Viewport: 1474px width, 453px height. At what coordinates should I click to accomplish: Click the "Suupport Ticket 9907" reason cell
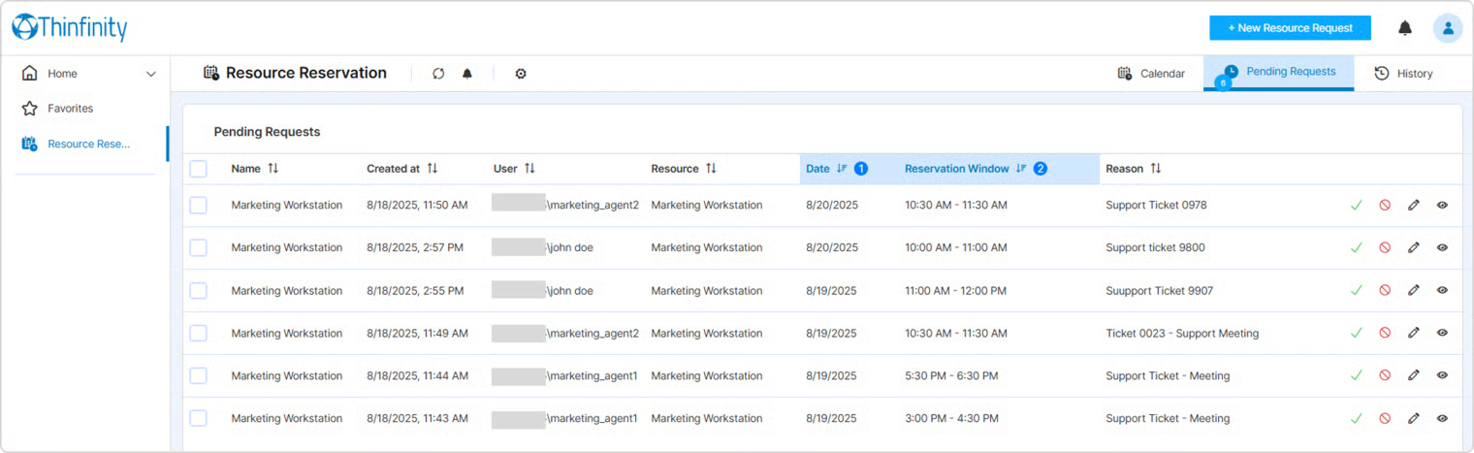click(1159, 291)
